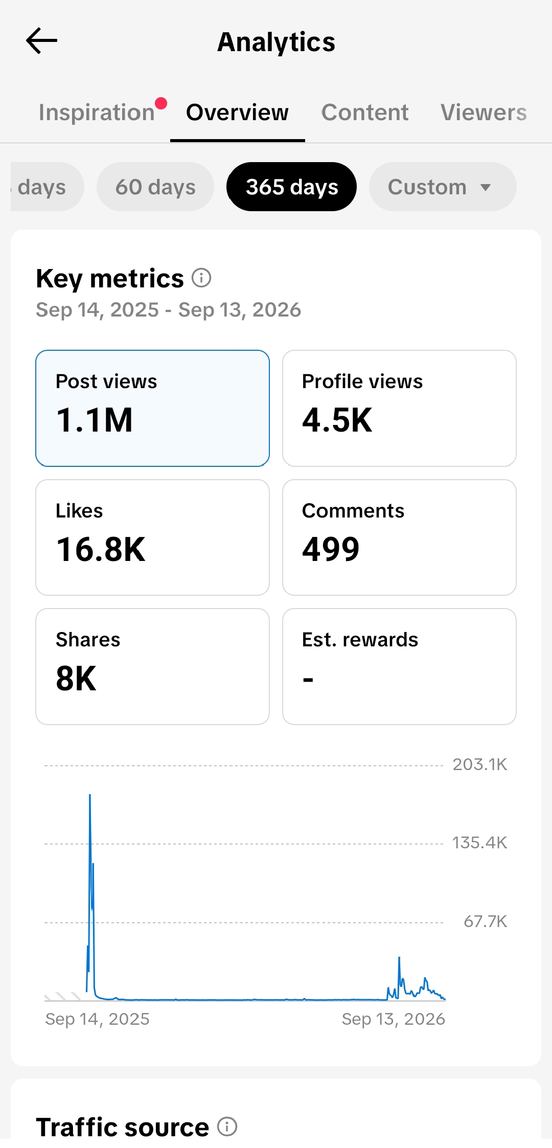The width and height of the screenshot is (552, 1148).
Task: Open the Shares metric card
Action: pyautogui.click(x=152, y=666)
